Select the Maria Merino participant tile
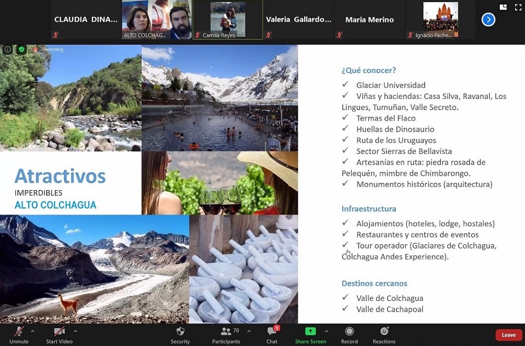This screenshot has height=346, width=525. coord(369,20)
